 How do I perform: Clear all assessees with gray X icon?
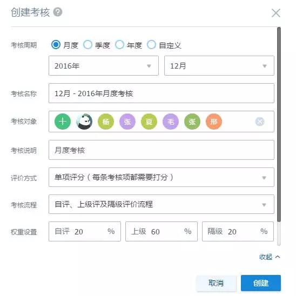(x=260, y=122)
